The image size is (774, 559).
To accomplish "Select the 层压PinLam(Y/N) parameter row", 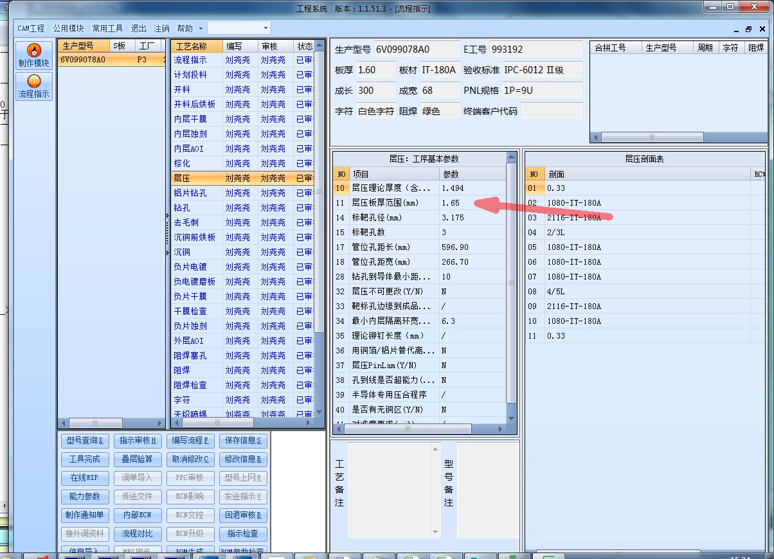I will coord(419,366).
